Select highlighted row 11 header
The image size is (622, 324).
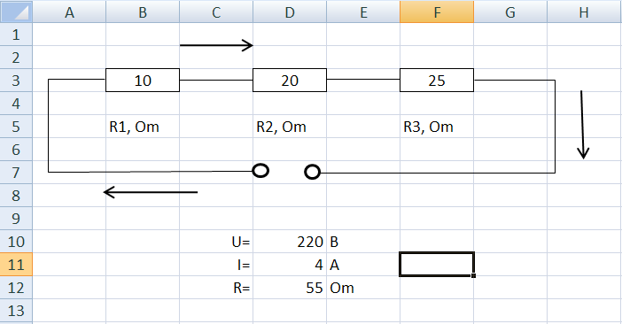click(x=16, y=264)
